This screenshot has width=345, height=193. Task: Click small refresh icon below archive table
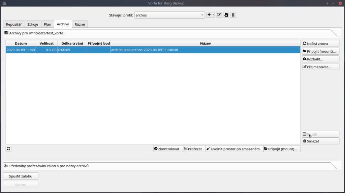[8, 148]
